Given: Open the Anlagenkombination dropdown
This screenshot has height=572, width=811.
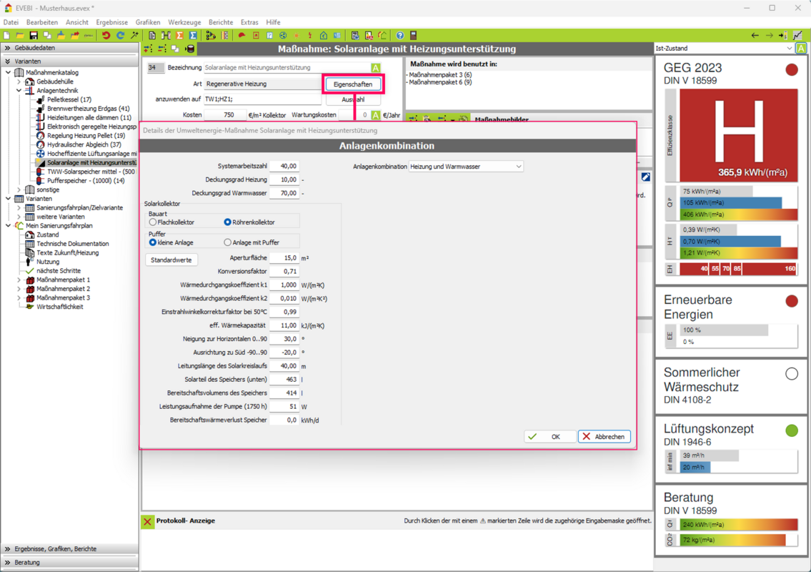Looking at the screenshot, I should coord(466,167).
